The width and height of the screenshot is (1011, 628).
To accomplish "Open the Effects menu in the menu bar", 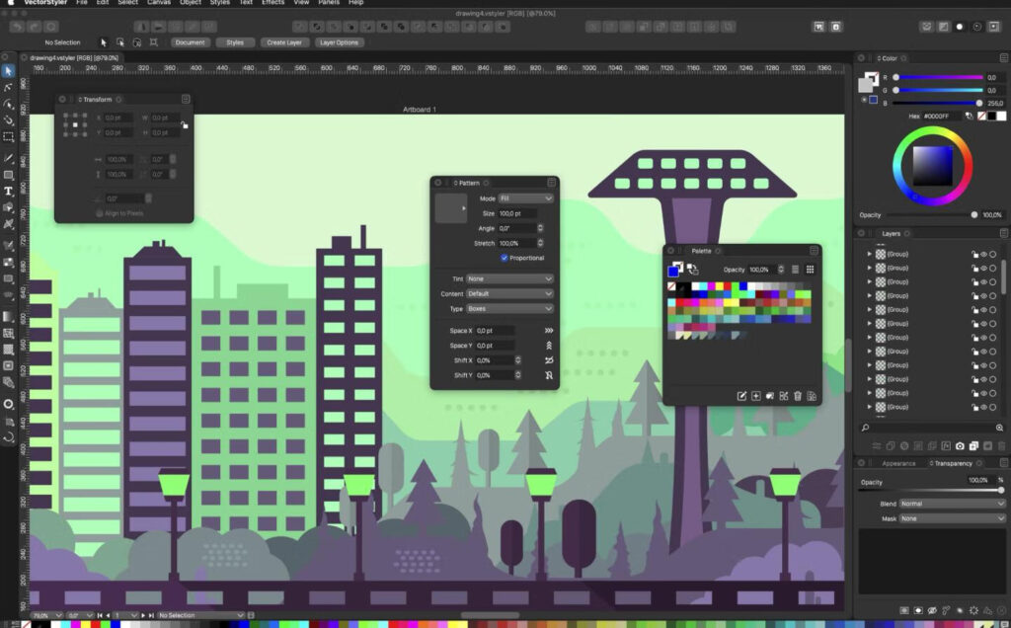I will [272, 3].
